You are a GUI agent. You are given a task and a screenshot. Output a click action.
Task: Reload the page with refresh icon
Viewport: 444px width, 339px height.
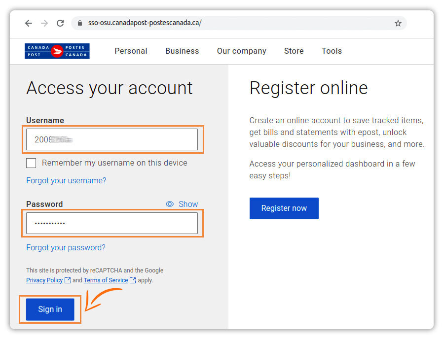60,23
